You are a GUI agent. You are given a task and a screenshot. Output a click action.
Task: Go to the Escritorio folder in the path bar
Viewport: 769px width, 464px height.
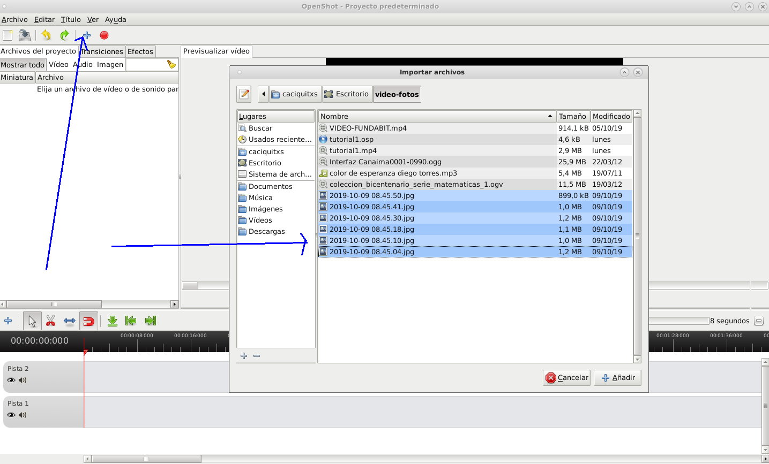347,94
